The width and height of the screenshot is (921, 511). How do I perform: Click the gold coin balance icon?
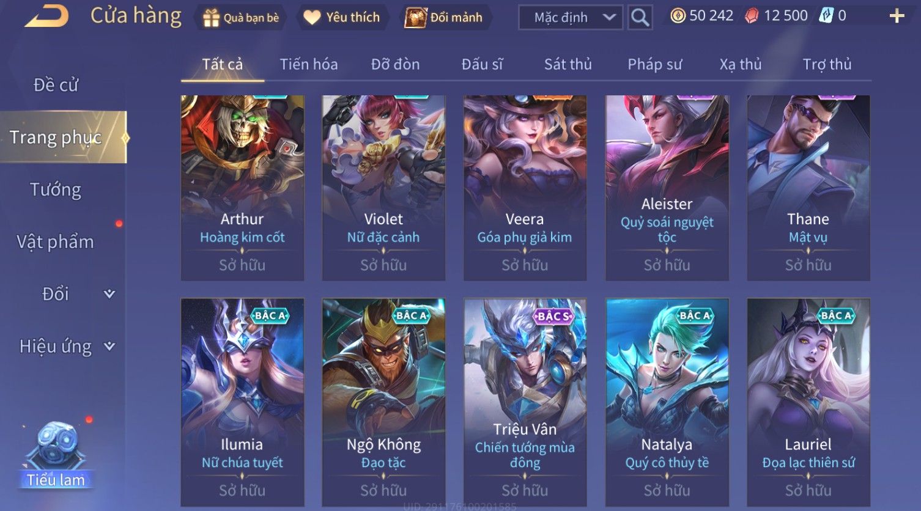(x=678, y=16)
